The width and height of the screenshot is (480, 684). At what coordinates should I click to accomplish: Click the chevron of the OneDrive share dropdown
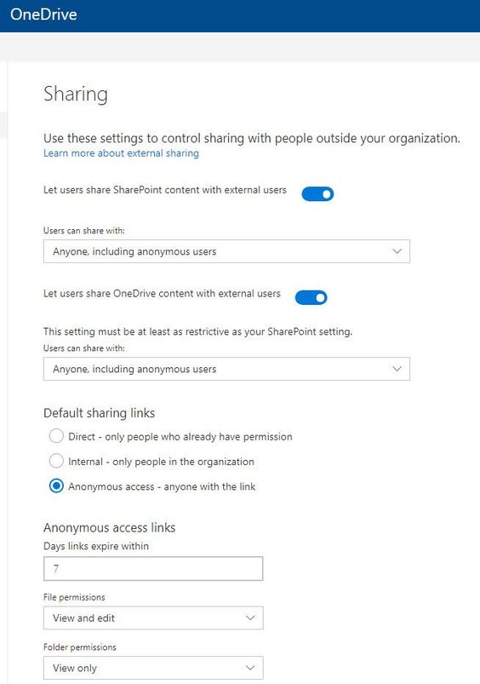(397, 369)
